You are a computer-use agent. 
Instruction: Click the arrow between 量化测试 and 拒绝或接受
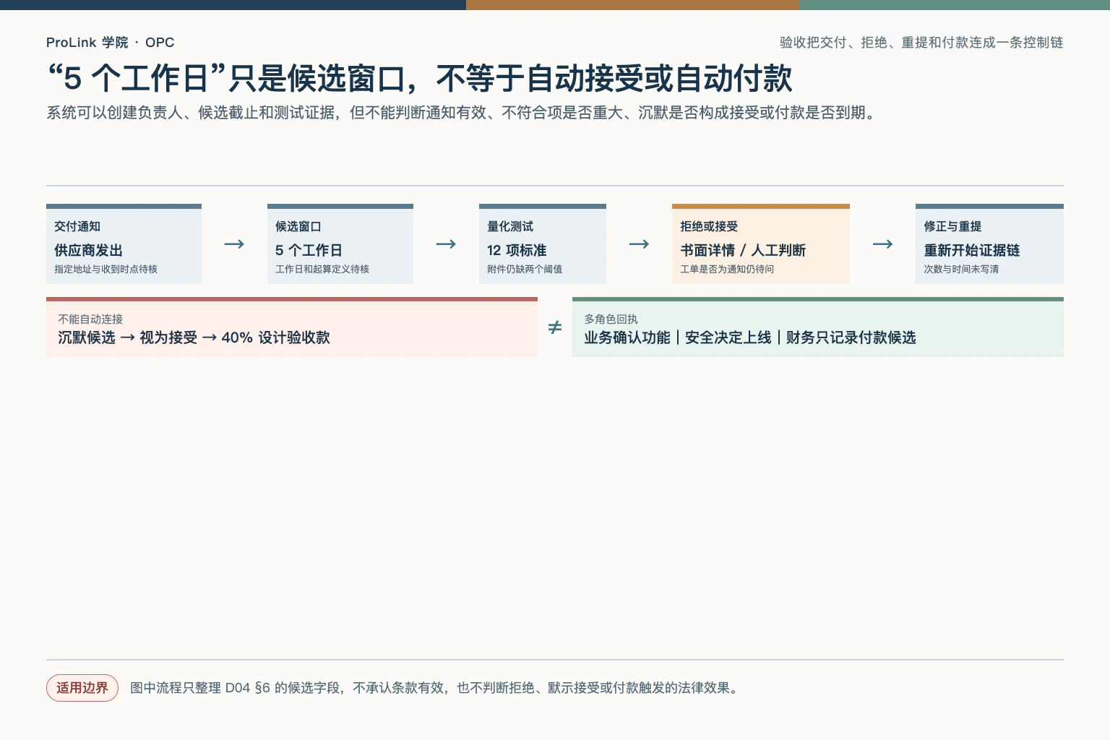click(x=639, y=244)
